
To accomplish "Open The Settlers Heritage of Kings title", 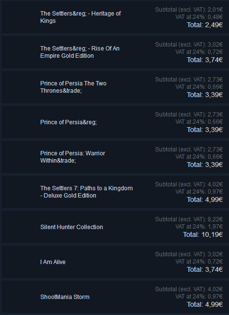I will click(x=81, y=17).
